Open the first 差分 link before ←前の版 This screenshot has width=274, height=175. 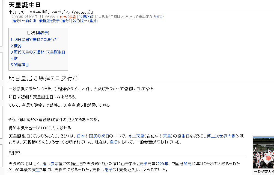pyautogui.click(x=16, y=21)
